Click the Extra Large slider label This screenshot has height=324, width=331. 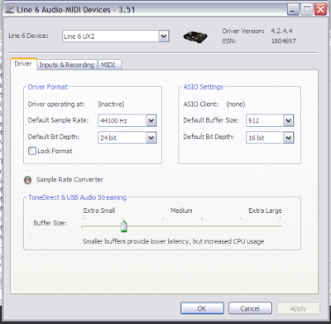pos(265,210)
